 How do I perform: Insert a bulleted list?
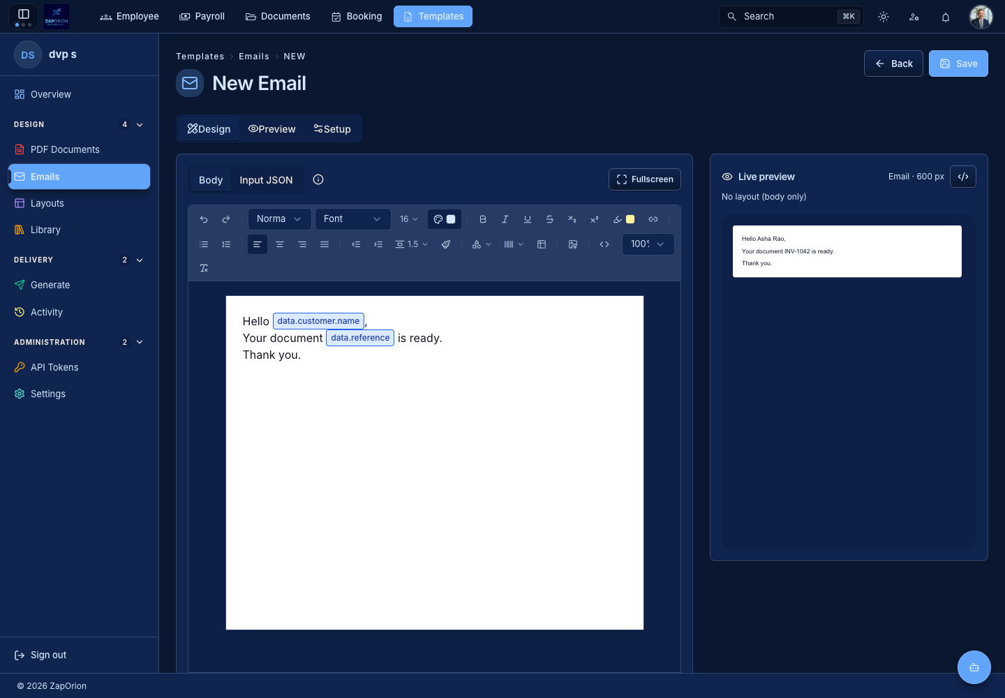pos(204,244)
